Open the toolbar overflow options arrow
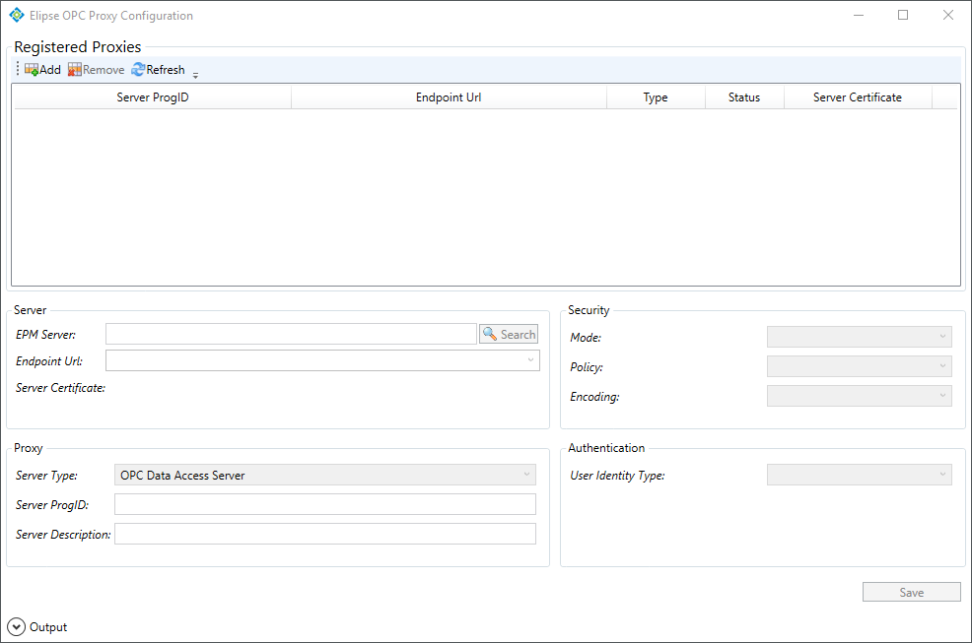The height and width of the screenshot is (643, 972). point(195,75)
